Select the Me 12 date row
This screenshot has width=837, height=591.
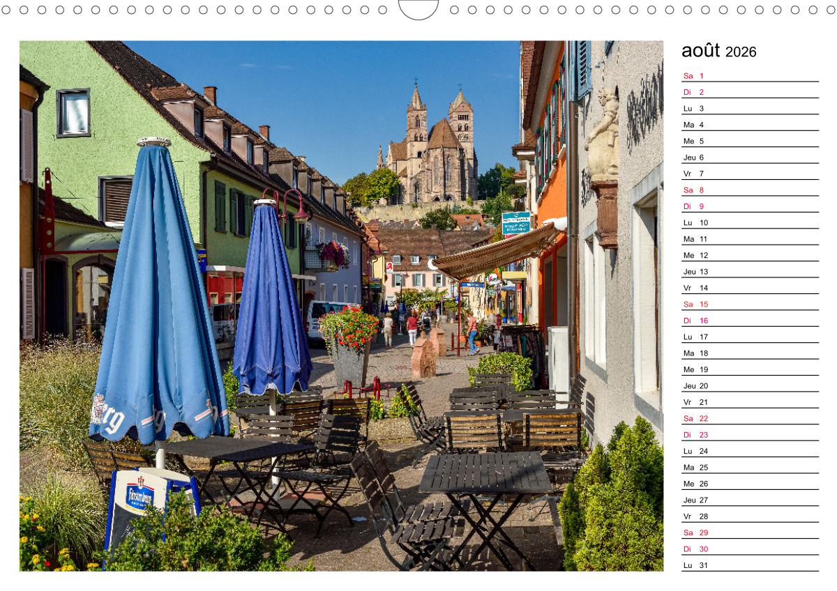[750, 255]
